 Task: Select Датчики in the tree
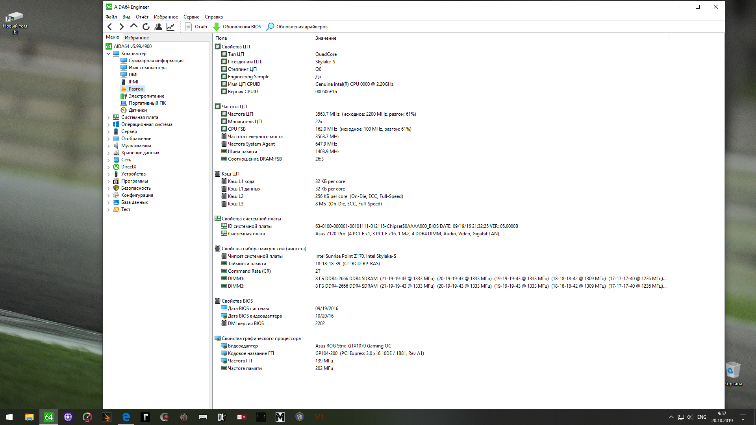click(x=137, y=110)
